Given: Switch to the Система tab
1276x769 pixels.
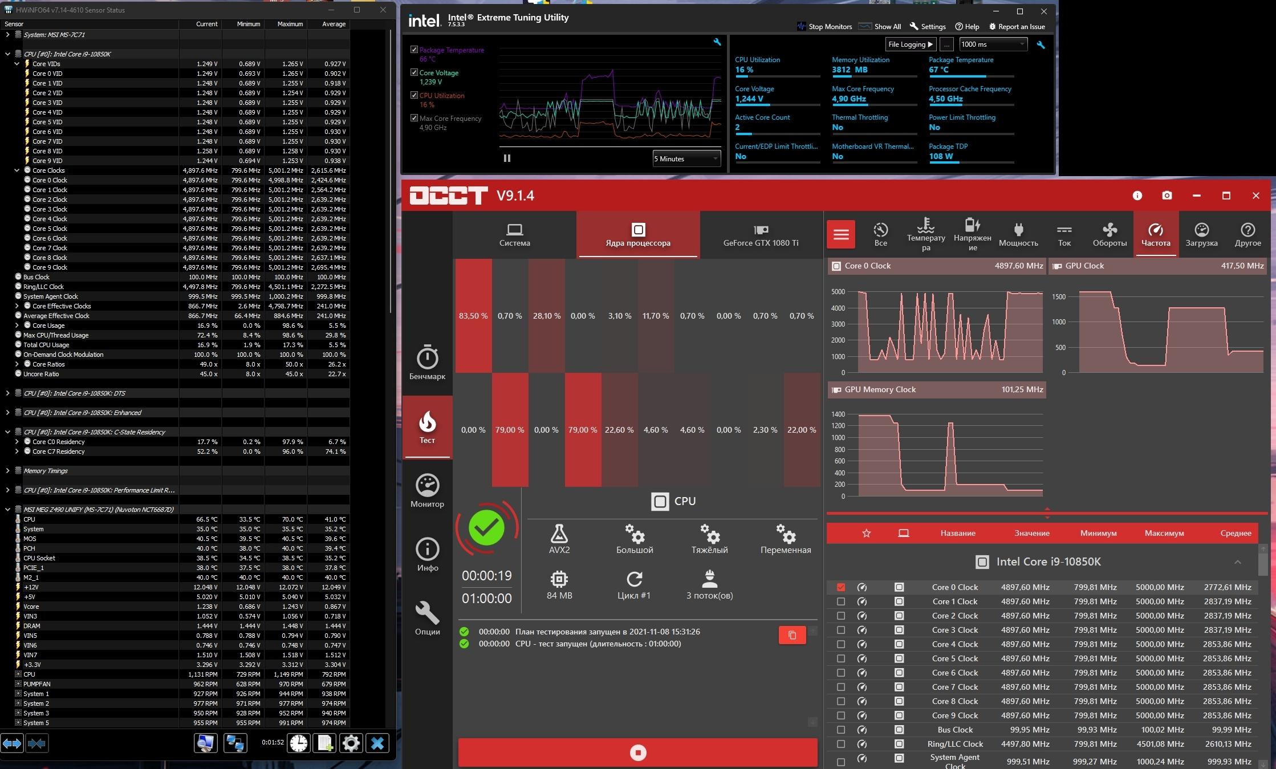Looking at the screenshot, I should [x=514, y=235].
